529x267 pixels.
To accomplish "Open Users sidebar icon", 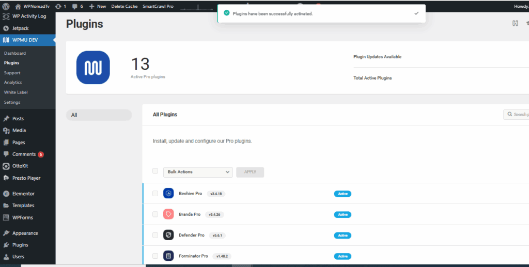I will click(6, 257).
